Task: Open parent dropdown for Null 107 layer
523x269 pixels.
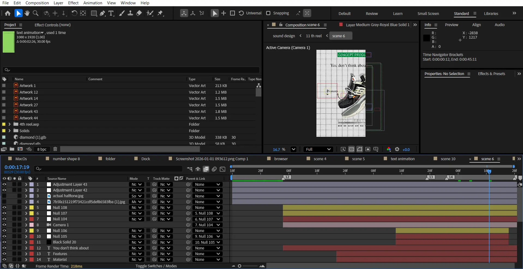Action: pos(207,213)
